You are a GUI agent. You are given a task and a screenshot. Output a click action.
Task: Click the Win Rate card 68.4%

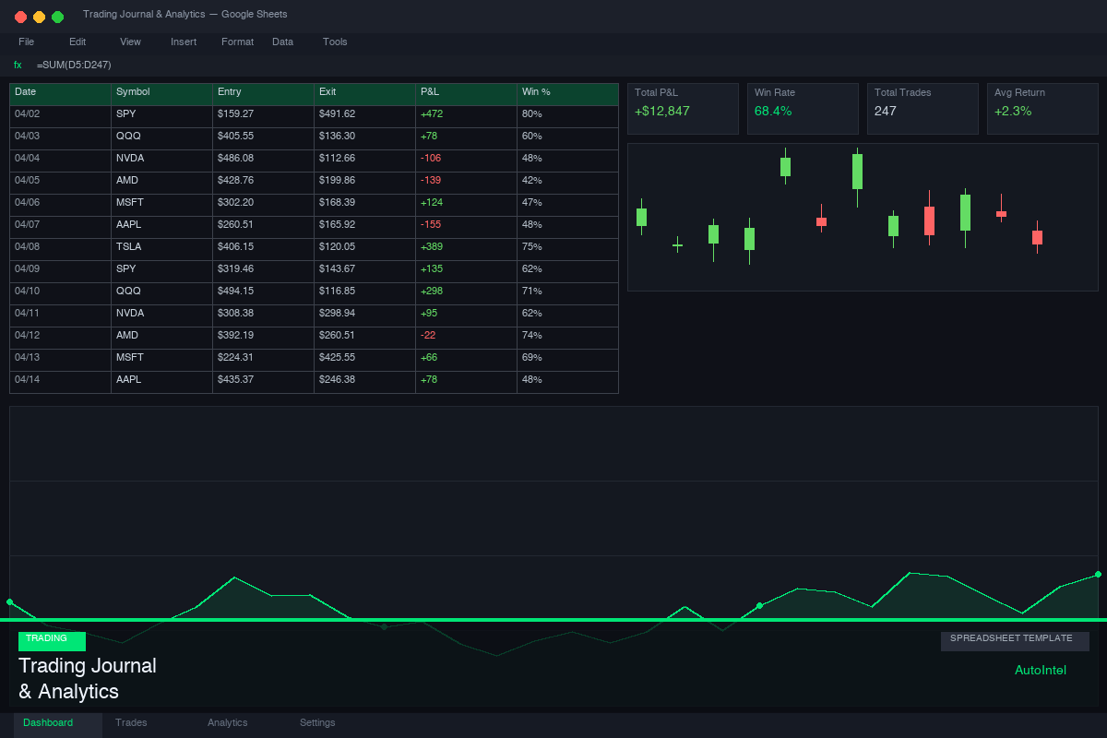(803, 109)
